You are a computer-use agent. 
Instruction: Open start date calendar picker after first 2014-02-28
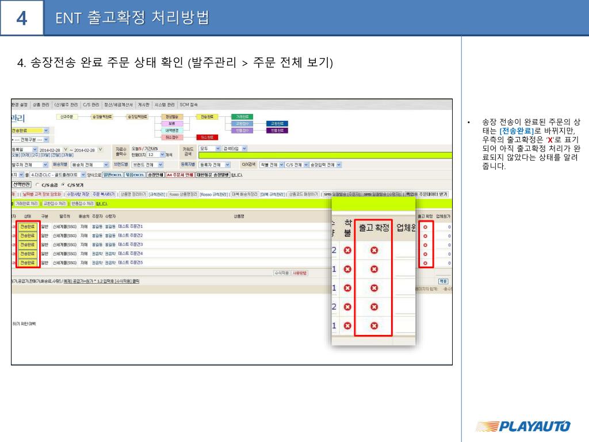click(66, 150)
